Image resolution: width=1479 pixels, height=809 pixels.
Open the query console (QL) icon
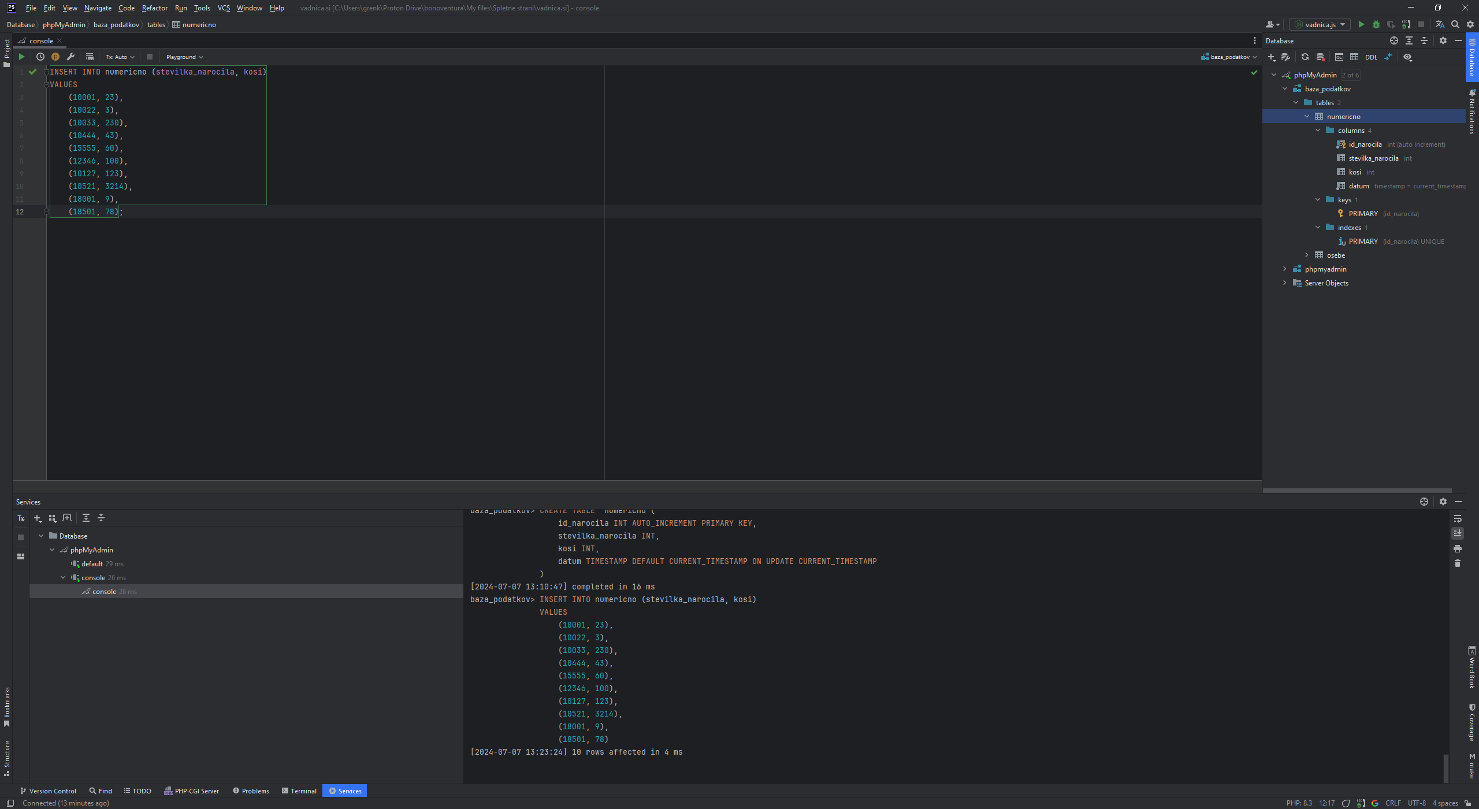pyautogui.click(x=1339, y=57)
